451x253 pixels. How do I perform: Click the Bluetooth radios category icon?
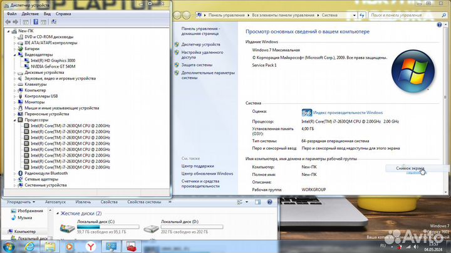pyautogui.click(x=21, y=173)
